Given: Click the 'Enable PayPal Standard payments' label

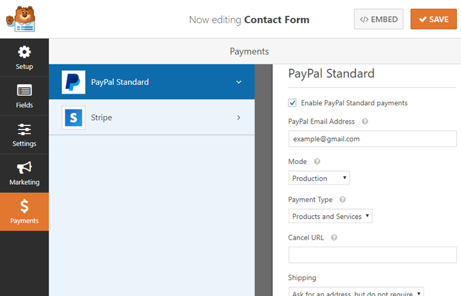Looking at the screenshot, I should (x=354, y=103).
